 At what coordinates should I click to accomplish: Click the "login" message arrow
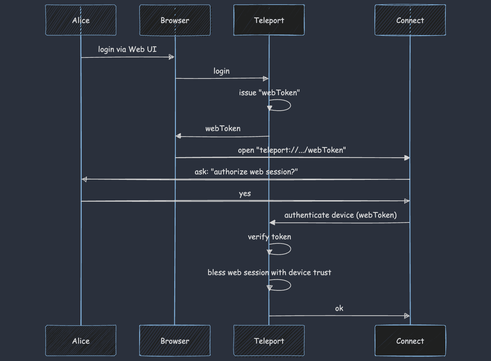[x=222, y=78]
